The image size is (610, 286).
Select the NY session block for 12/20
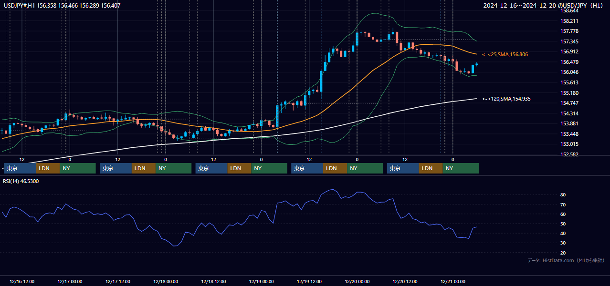pos(461,168)
